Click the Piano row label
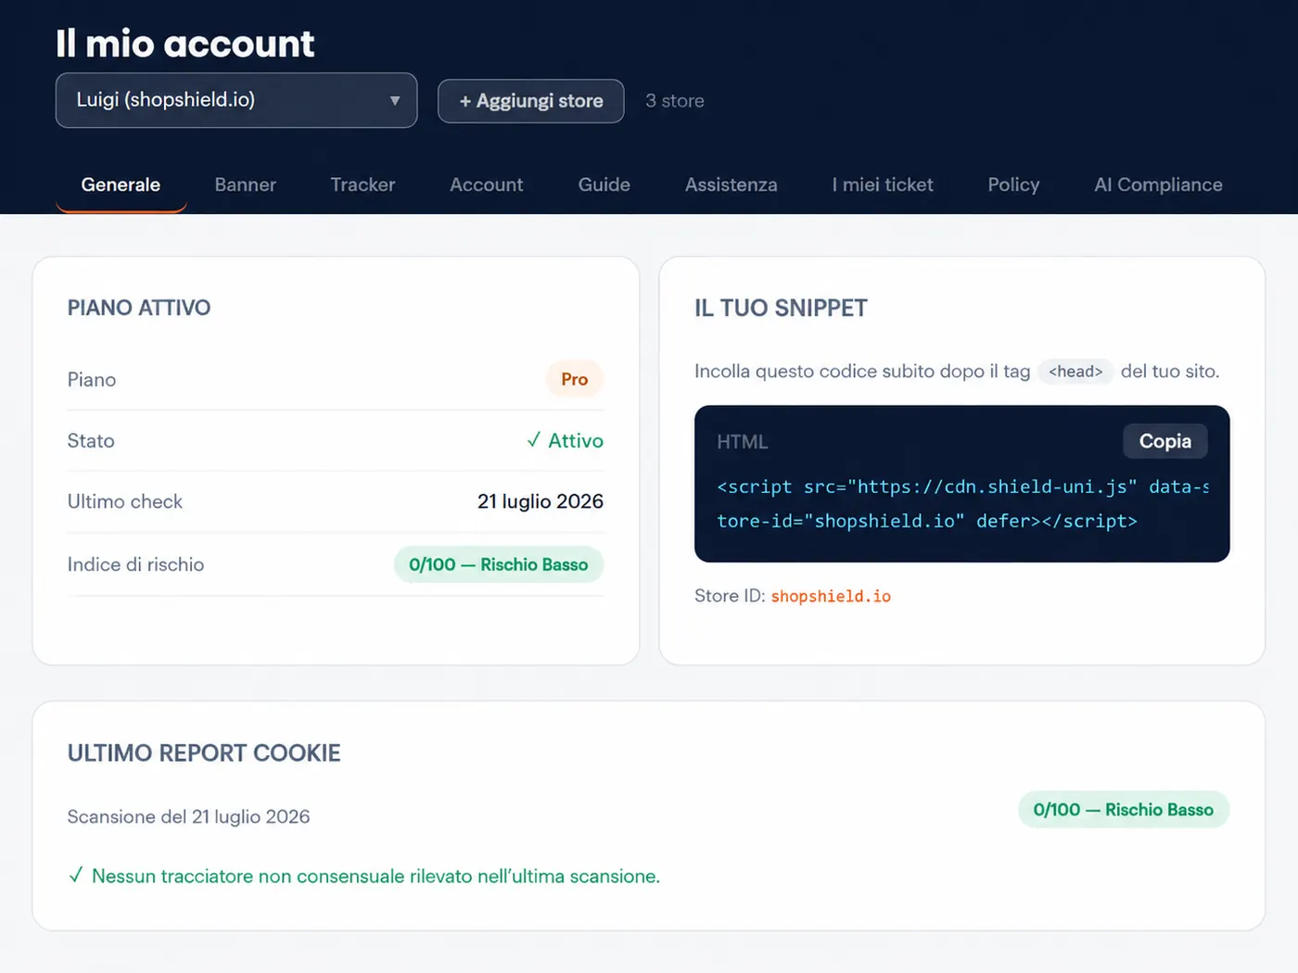This screenshot has width=1298, height=973. click(92, 379)
